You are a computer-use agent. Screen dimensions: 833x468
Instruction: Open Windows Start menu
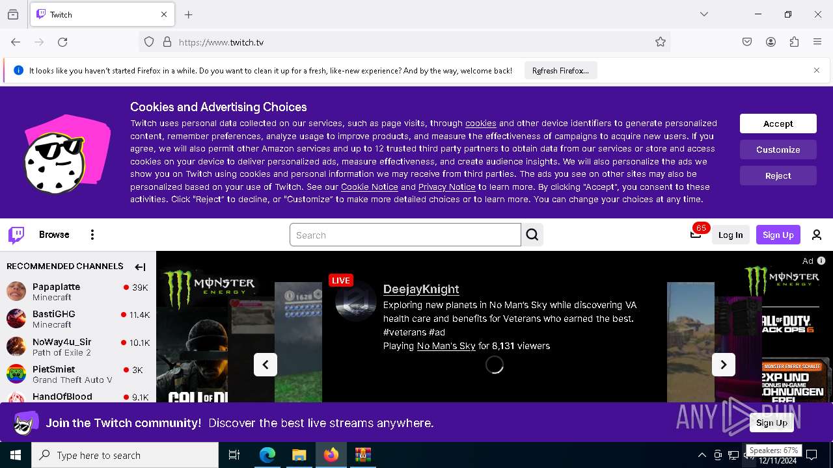tap(16, 455)
